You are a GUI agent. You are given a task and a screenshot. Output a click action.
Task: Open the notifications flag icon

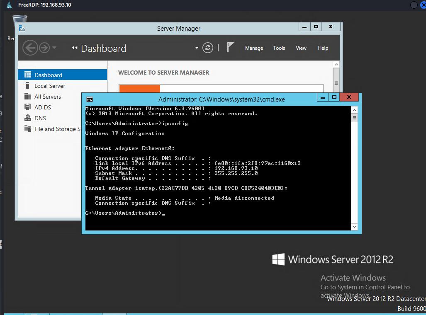pyautogui.click(x=230, y=47)
